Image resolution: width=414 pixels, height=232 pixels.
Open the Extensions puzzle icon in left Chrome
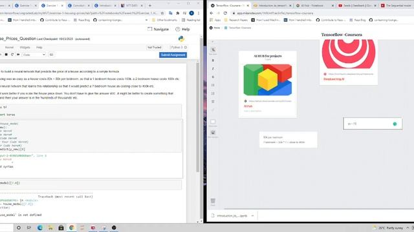(x=178, y=13)
